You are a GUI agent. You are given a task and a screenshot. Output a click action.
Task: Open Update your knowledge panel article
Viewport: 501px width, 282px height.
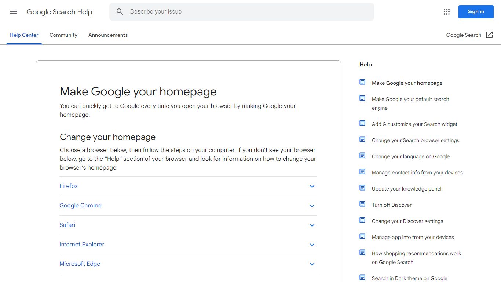(x=407, y=189)
